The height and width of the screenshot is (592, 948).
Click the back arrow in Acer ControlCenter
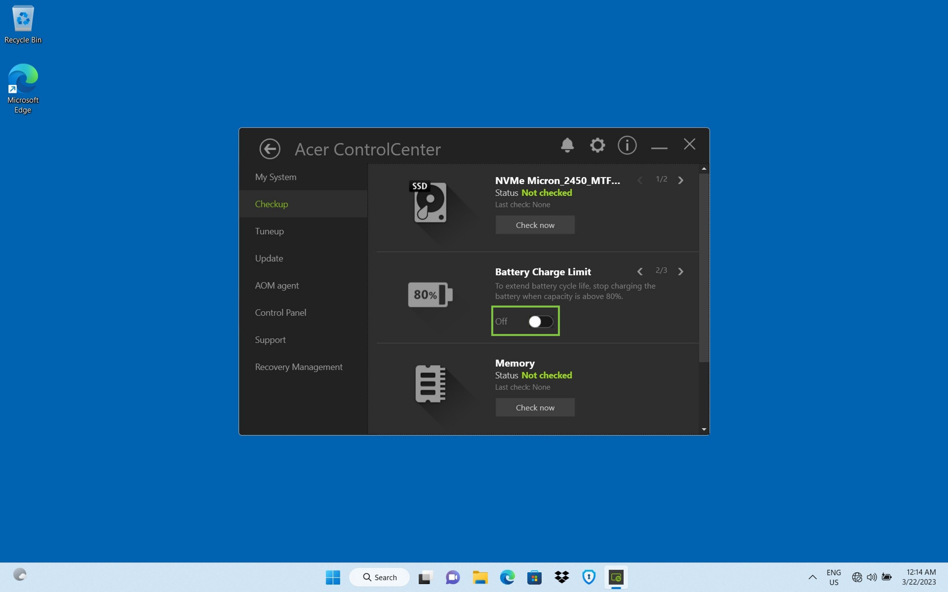tap(270, 149)
